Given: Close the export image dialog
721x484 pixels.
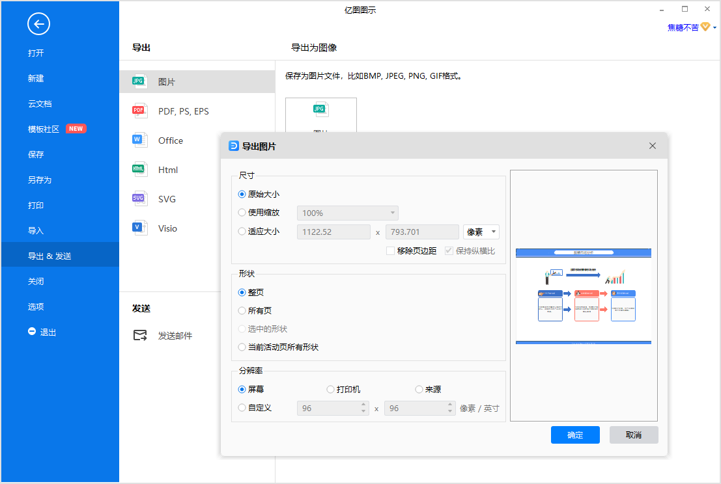Looking at the screenshot, I should (652, 146).
